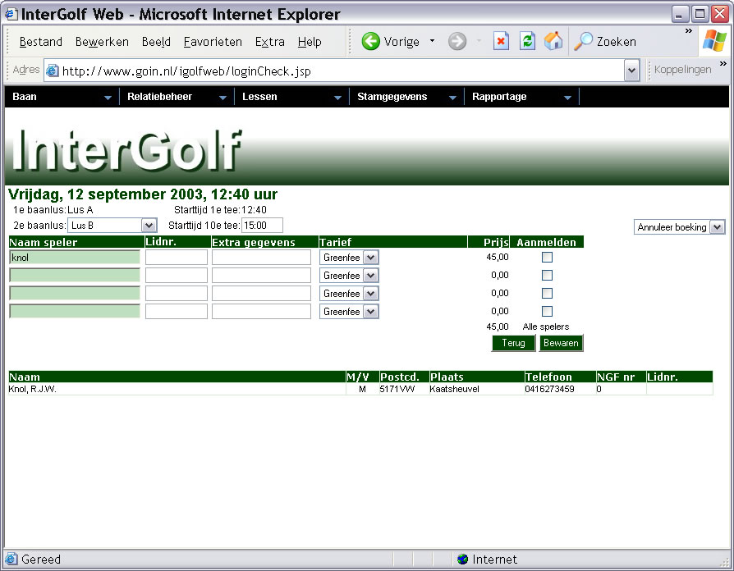Open the Rapportage navigation menu
The width and height of the screenshot is (734, 571).
coord(521,97)
